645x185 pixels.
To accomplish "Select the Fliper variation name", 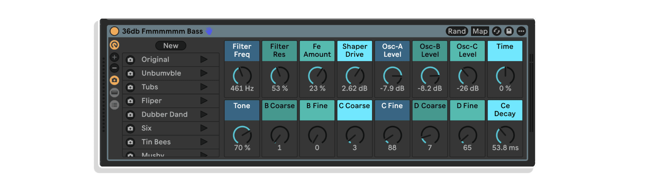I will pos(152,101).
